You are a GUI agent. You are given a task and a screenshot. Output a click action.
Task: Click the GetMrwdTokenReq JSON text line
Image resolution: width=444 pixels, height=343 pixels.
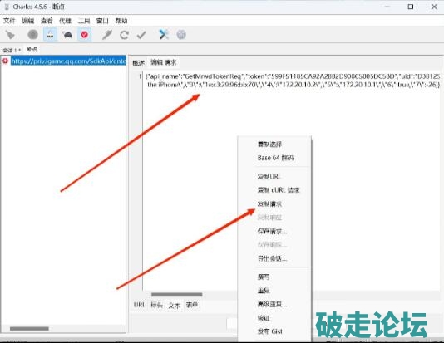(x=293, y=76)
